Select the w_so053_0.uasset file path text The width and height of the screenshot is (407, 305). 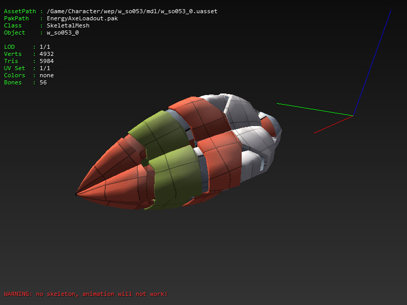click(x=135, y=11)
